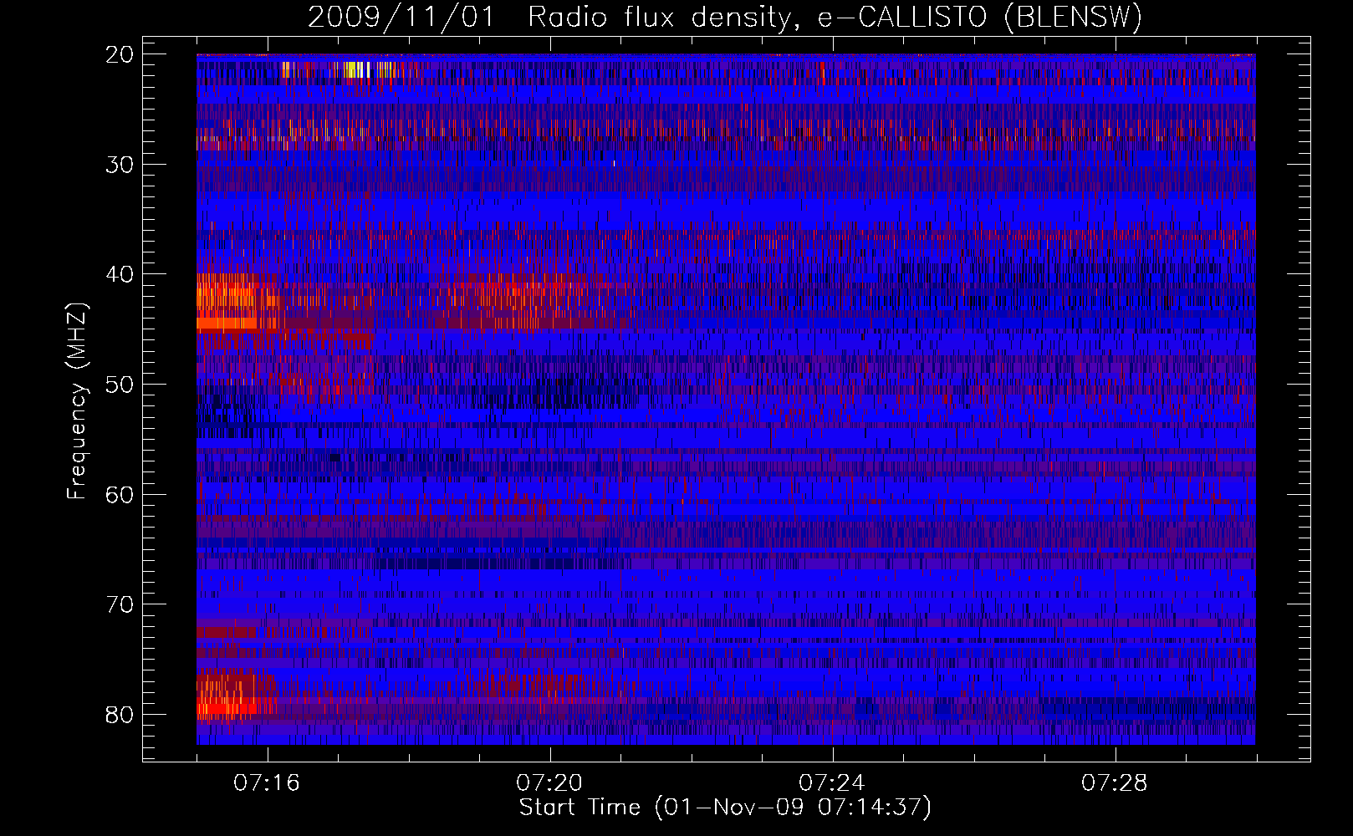Image resolution: width=1353 pixels, height=836 pixels.
Task: Click the "Frequency (MHZ)" axis label
Action: [x=76, y=401]
